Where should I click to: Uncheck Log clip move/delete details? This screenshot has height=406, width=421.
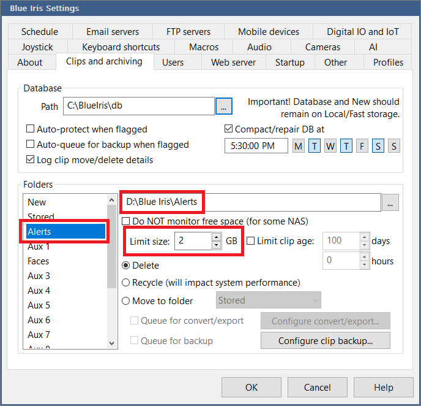tap(31, 160)
